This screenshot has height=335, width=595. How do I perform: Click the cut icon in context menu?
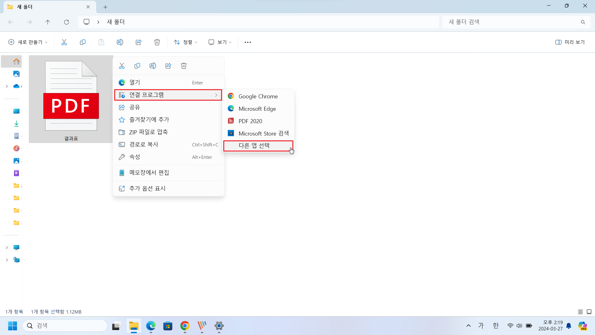pyautogui.click(x=122, y=66)
